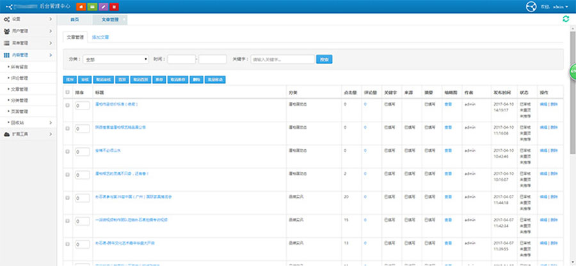Switch to the 首页 tab
This screenshot has width=576, height=266.
pyautogui.click(x=75, y=20)
